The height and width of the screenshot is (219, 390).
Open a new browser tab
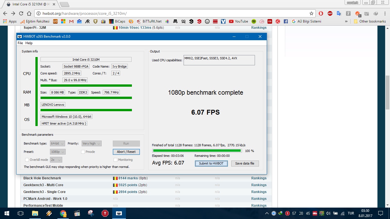[65, 4]
